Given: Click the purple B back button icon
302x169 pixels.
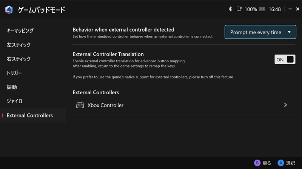Looking at the screenshot, I should 257,163.
